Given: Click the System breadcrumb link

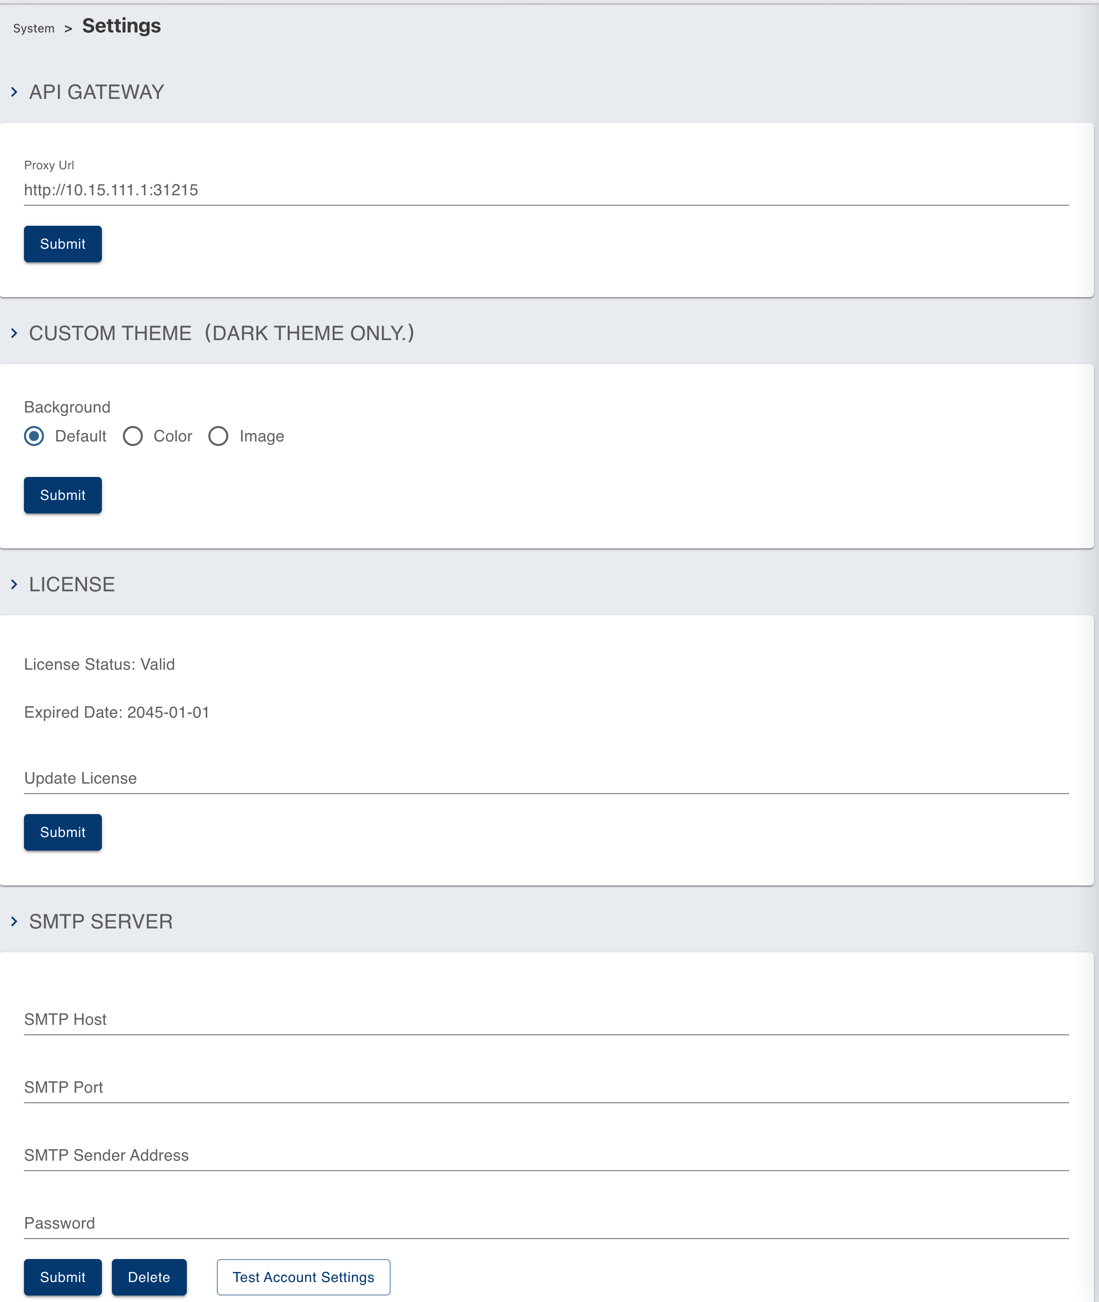Looking at the screenshot, I should click(x=33, y=28).
